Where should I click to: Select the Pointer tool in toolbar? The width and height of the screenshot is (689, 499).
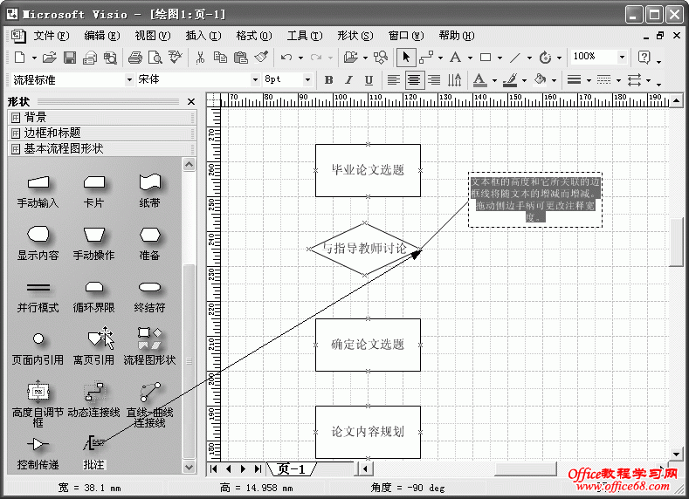pos(406,58)
